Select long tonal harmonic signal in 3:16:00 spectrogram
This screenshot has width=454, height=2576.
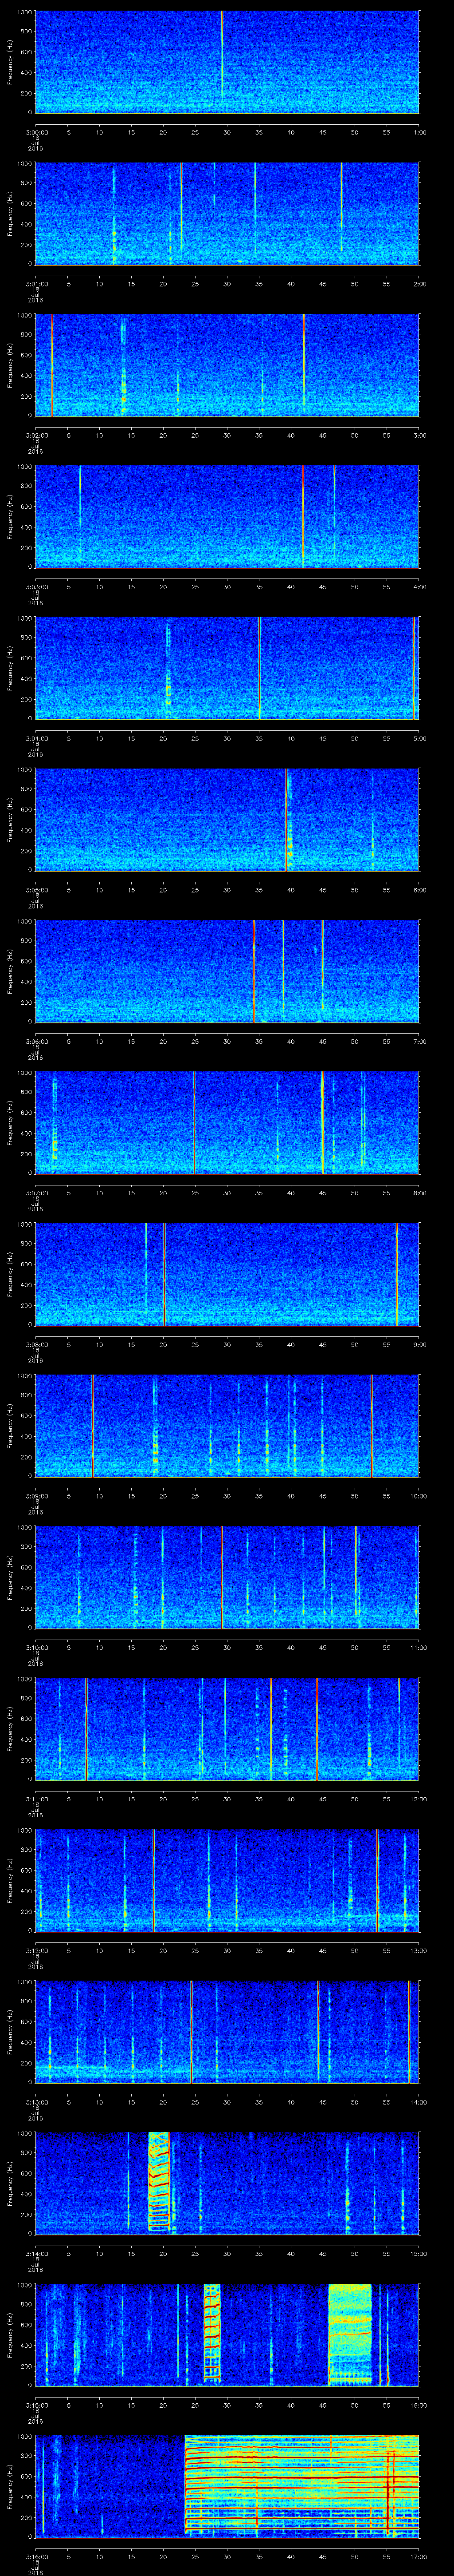click(301, 2486)
